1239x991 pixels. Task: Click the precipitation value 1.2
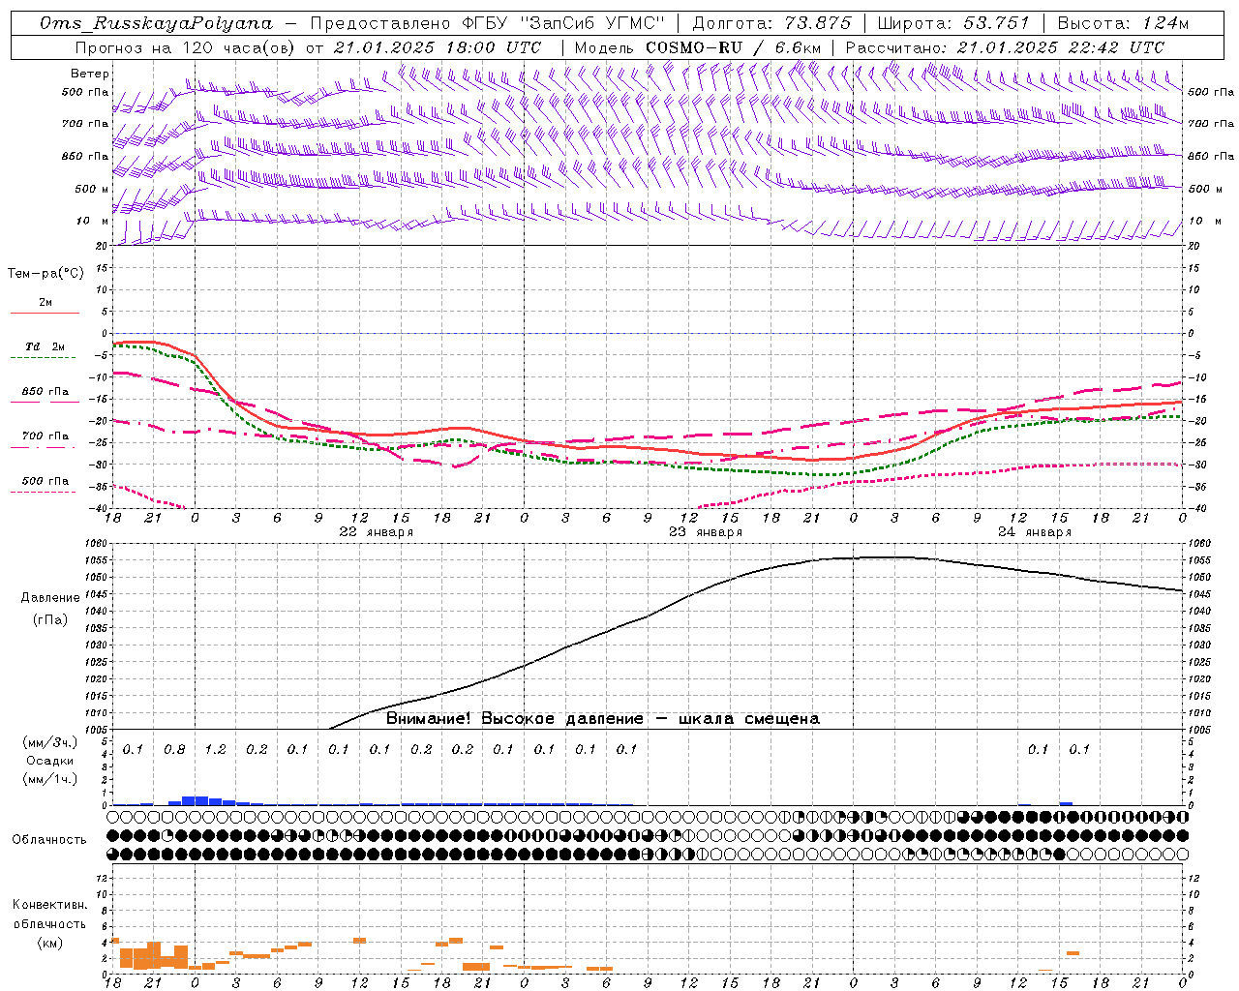pos(215,749)
